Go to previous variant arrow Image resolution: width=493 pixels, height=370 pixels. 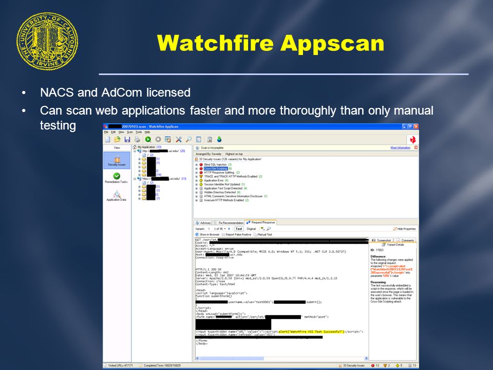[209, 229]
